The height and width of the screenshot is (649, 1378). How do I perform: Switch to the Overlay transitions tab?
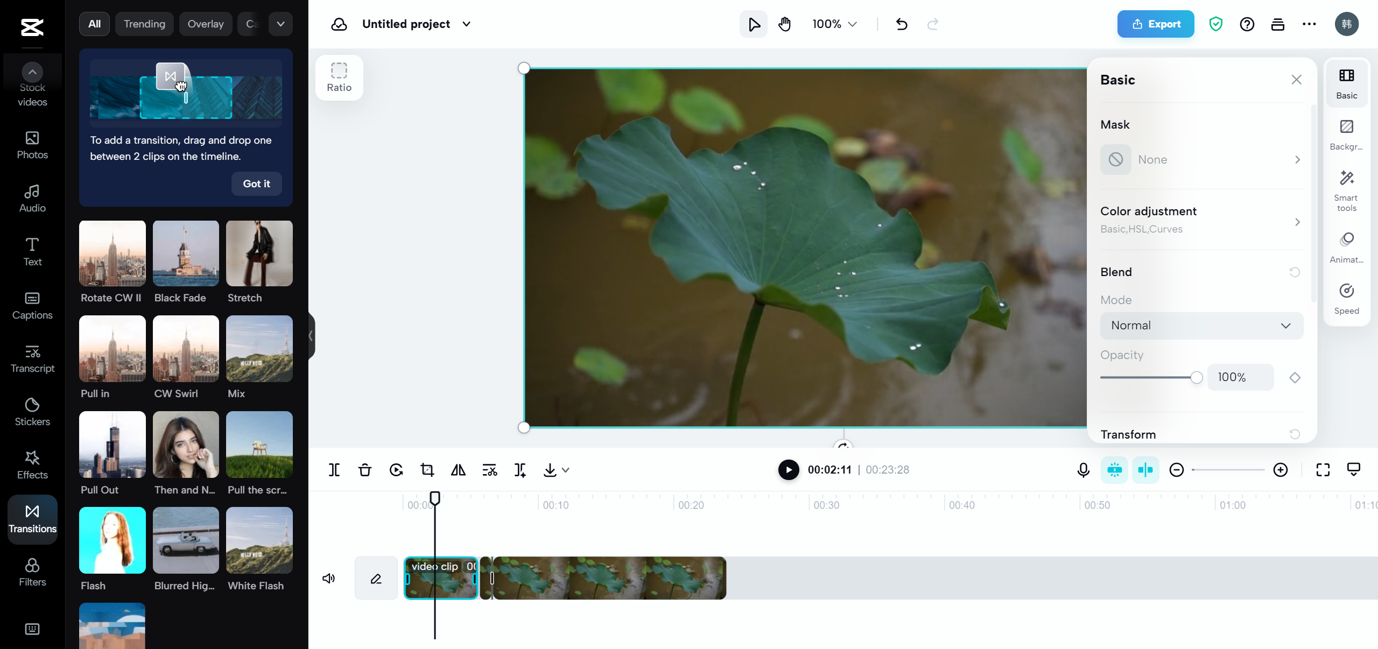205,24
